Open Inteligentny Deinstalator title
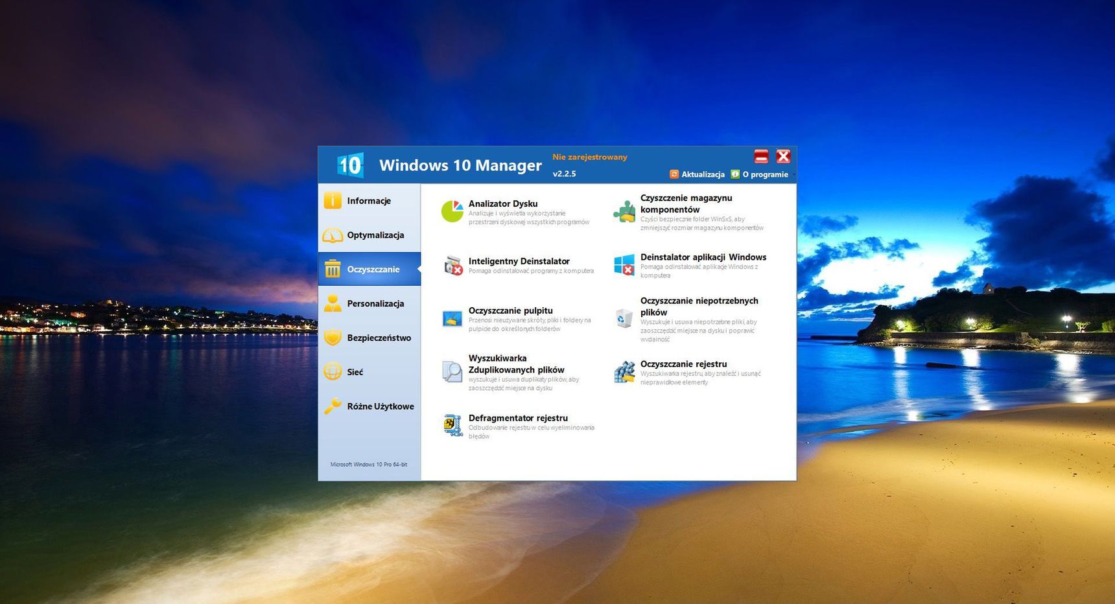Viewport: 1115px width, 604px height. point(519,261)
